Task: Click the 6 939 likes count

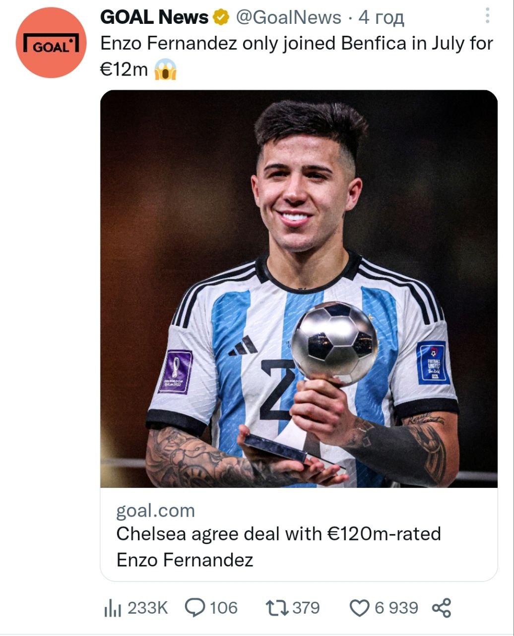Action: [396, 608]
